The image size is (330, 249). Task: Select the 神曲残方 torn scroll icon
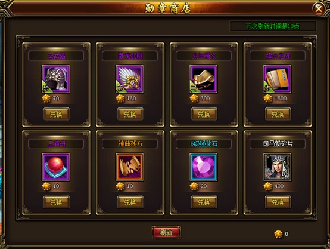[130, 167]
